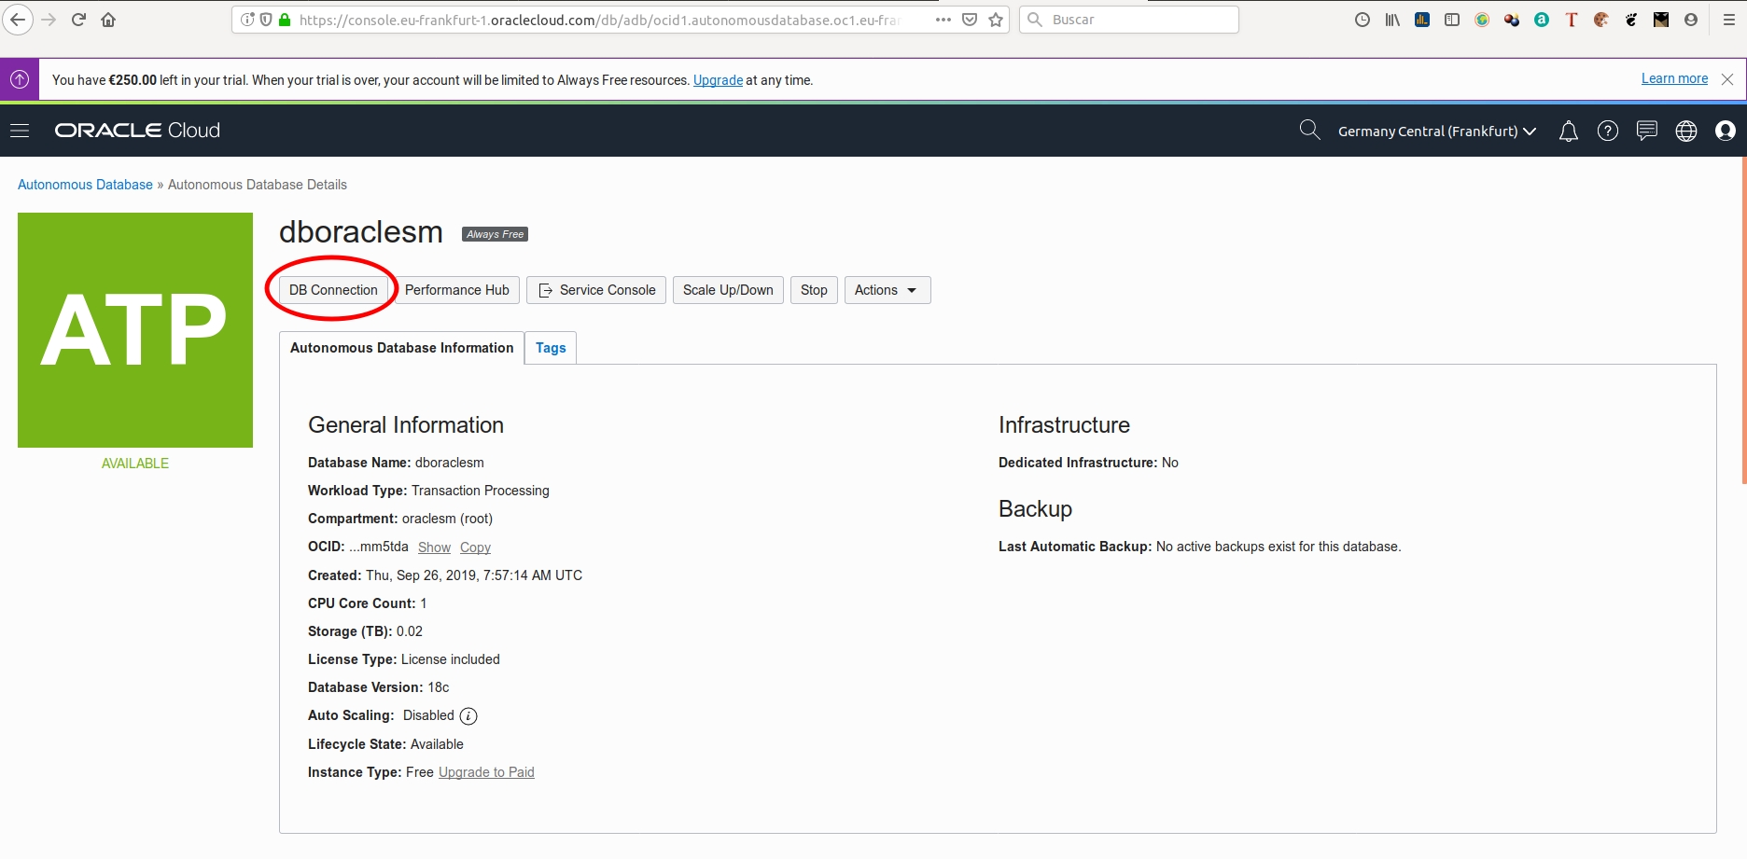
Task: Open the browser home page icon
Action: coord(108,20)
